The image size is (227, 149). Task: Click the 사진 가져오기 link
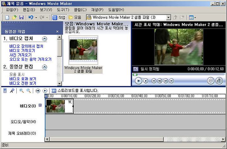[20, 55]
